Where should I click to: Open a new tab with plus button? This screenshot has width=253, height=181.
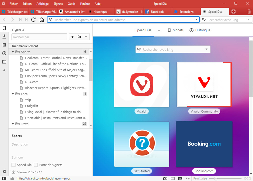[233, 11]
